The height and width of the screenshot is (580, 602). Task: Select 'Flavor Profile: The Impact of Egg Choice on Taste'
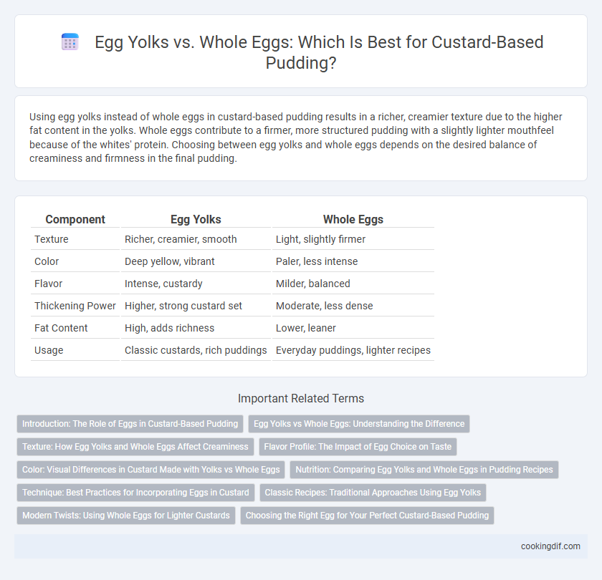[x=358, y=447]
